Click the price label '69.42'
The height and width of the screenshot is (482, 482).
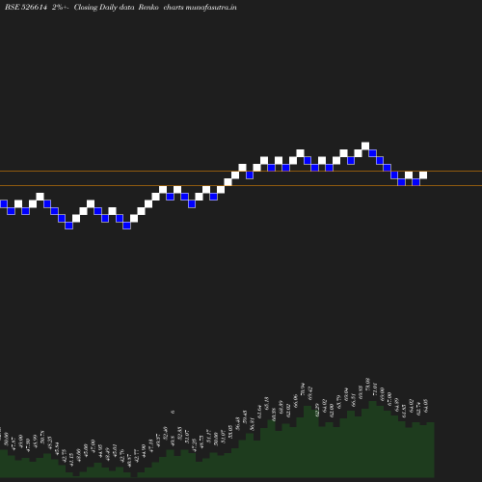click(310, 393)
